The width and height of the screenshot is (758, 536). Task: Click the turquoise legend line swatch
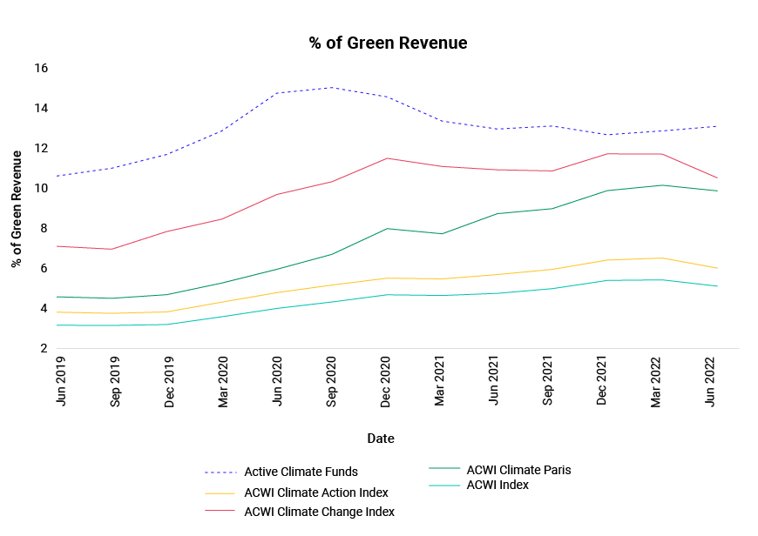444,485
